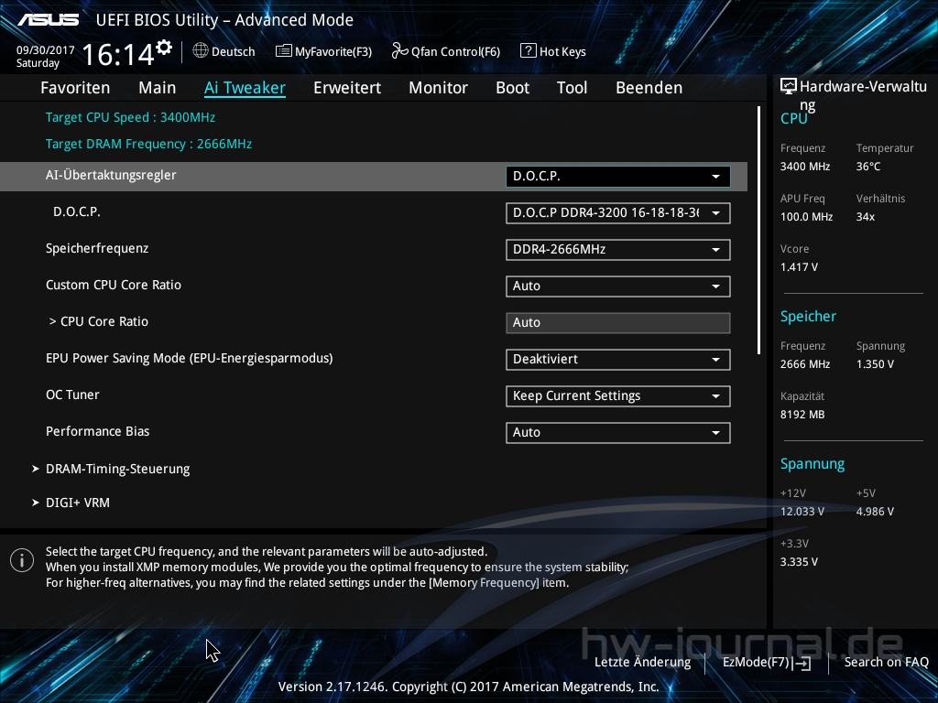Click the BIOS version copyright text
The image size is (938, 703).
(468, 687)
